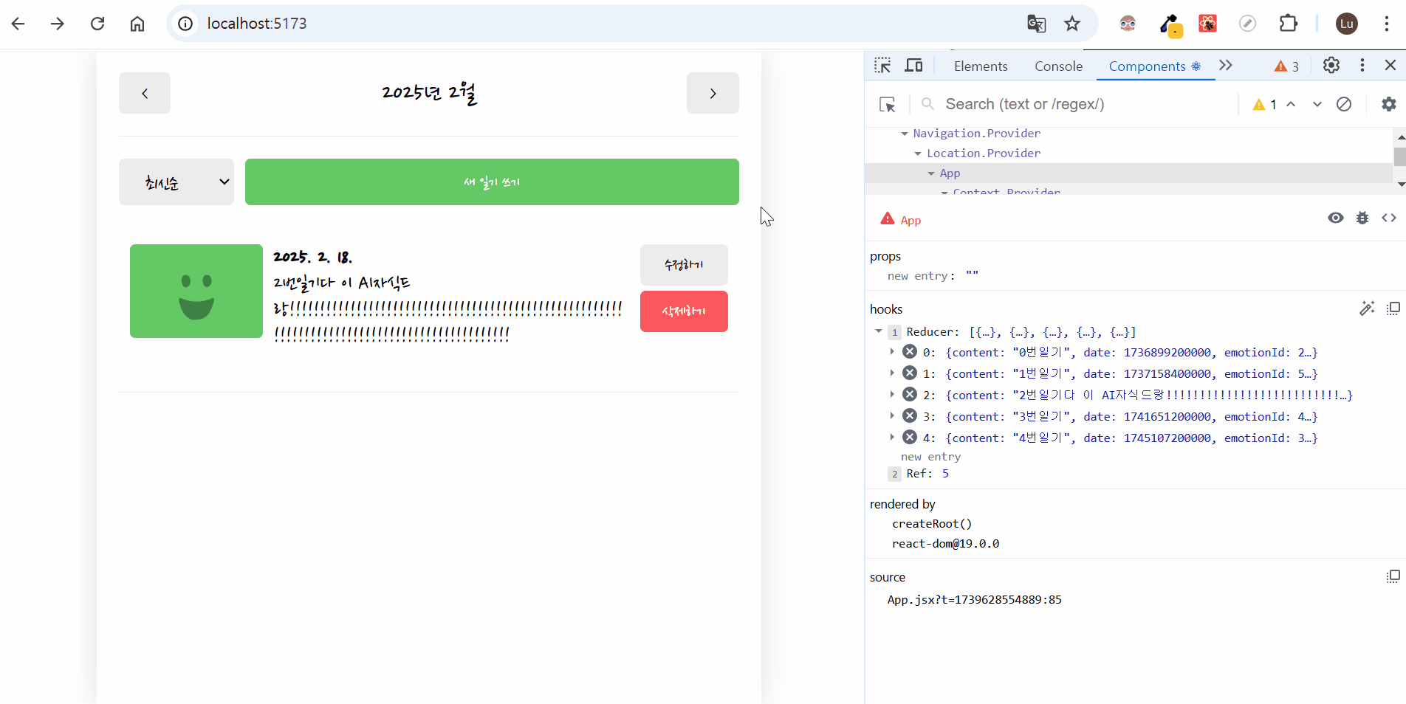
Task: Open the Extensions puzzle icon
Action: click(x=1288, y=24)
